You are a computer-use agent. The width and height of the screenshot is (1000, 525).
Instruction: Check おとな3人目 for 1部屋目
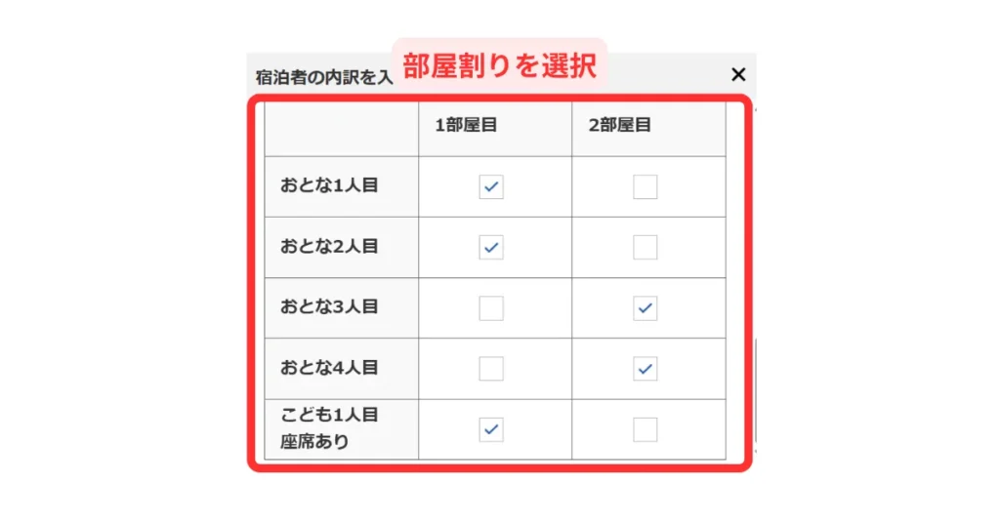491,308
